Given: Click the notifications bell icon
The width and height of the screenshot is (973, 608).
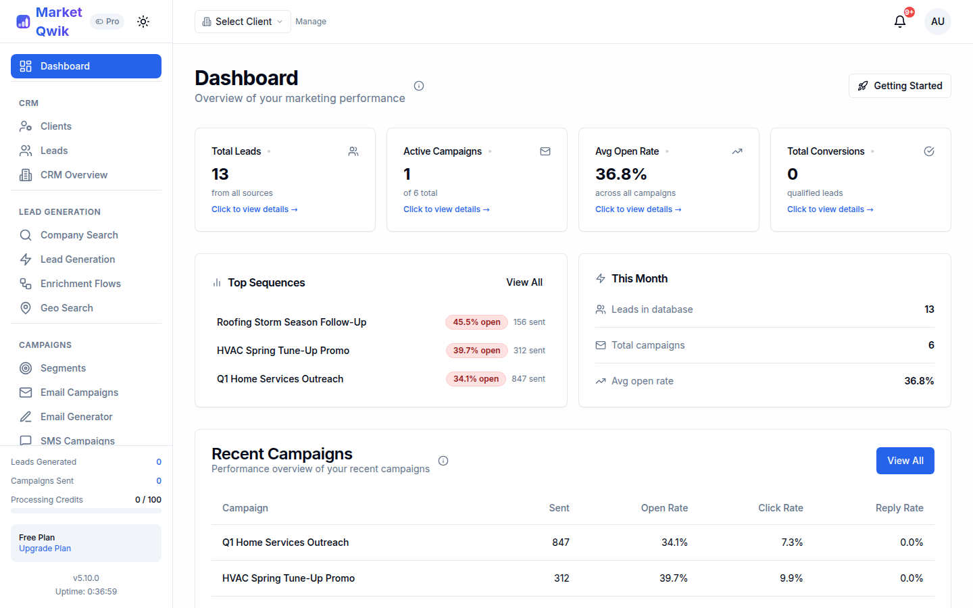Looking at the screenshot, I should [x=899, y=21].
